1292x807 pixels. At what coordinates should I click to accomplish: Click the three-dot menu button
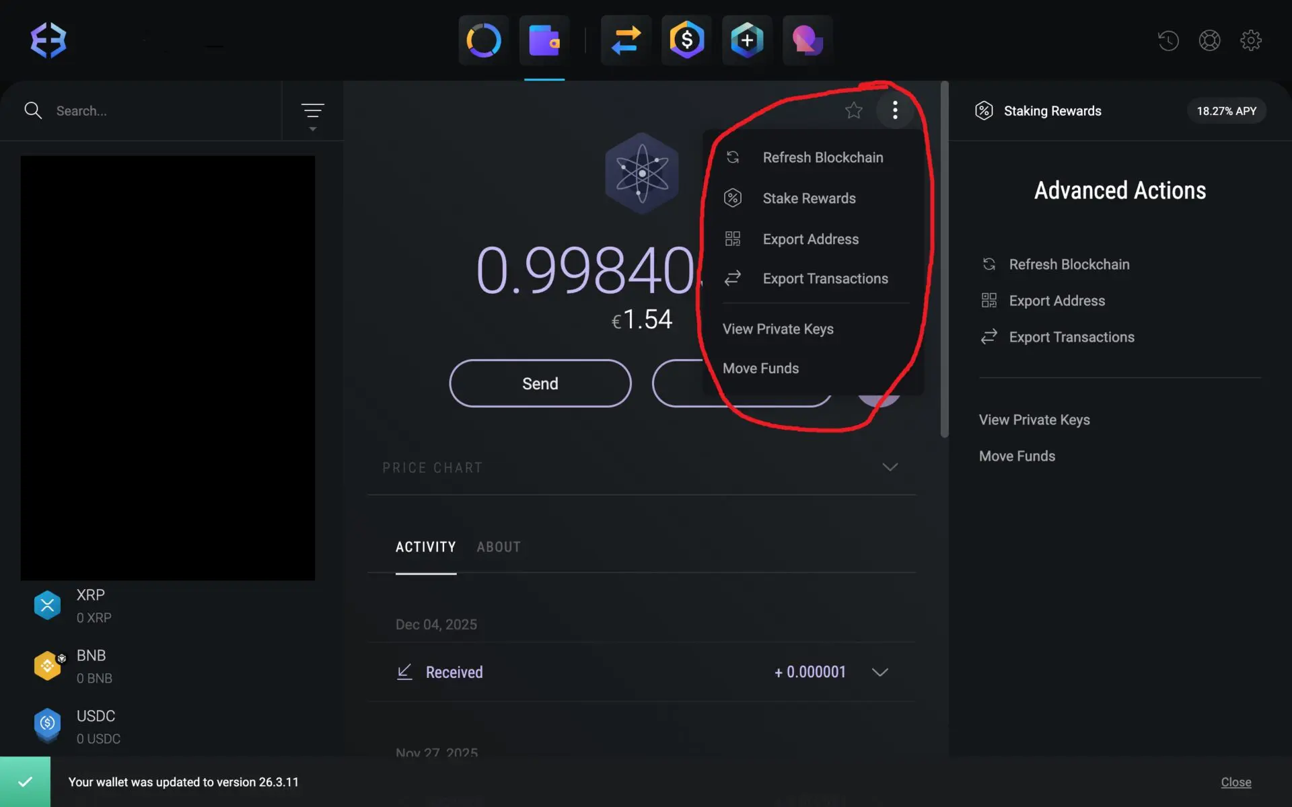coord(895,110)
